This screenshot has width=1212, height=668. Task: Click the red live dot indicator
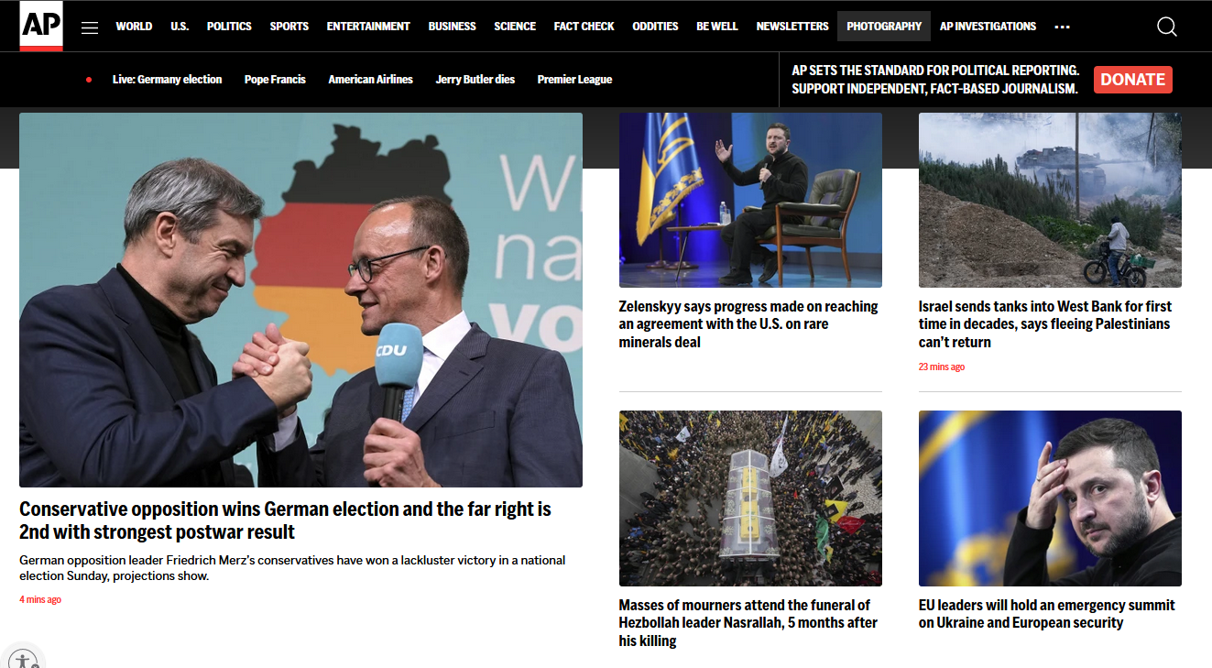coord(89,80)
